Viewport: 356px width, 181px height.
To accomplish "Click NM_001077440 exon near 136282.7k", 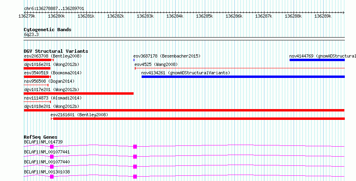I will pyautogui.click(x=135, y=167).
